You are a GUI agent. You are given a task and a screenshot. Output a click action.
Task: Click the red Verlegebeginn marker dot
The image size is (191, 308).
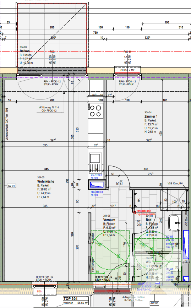(x=135, y=212)
